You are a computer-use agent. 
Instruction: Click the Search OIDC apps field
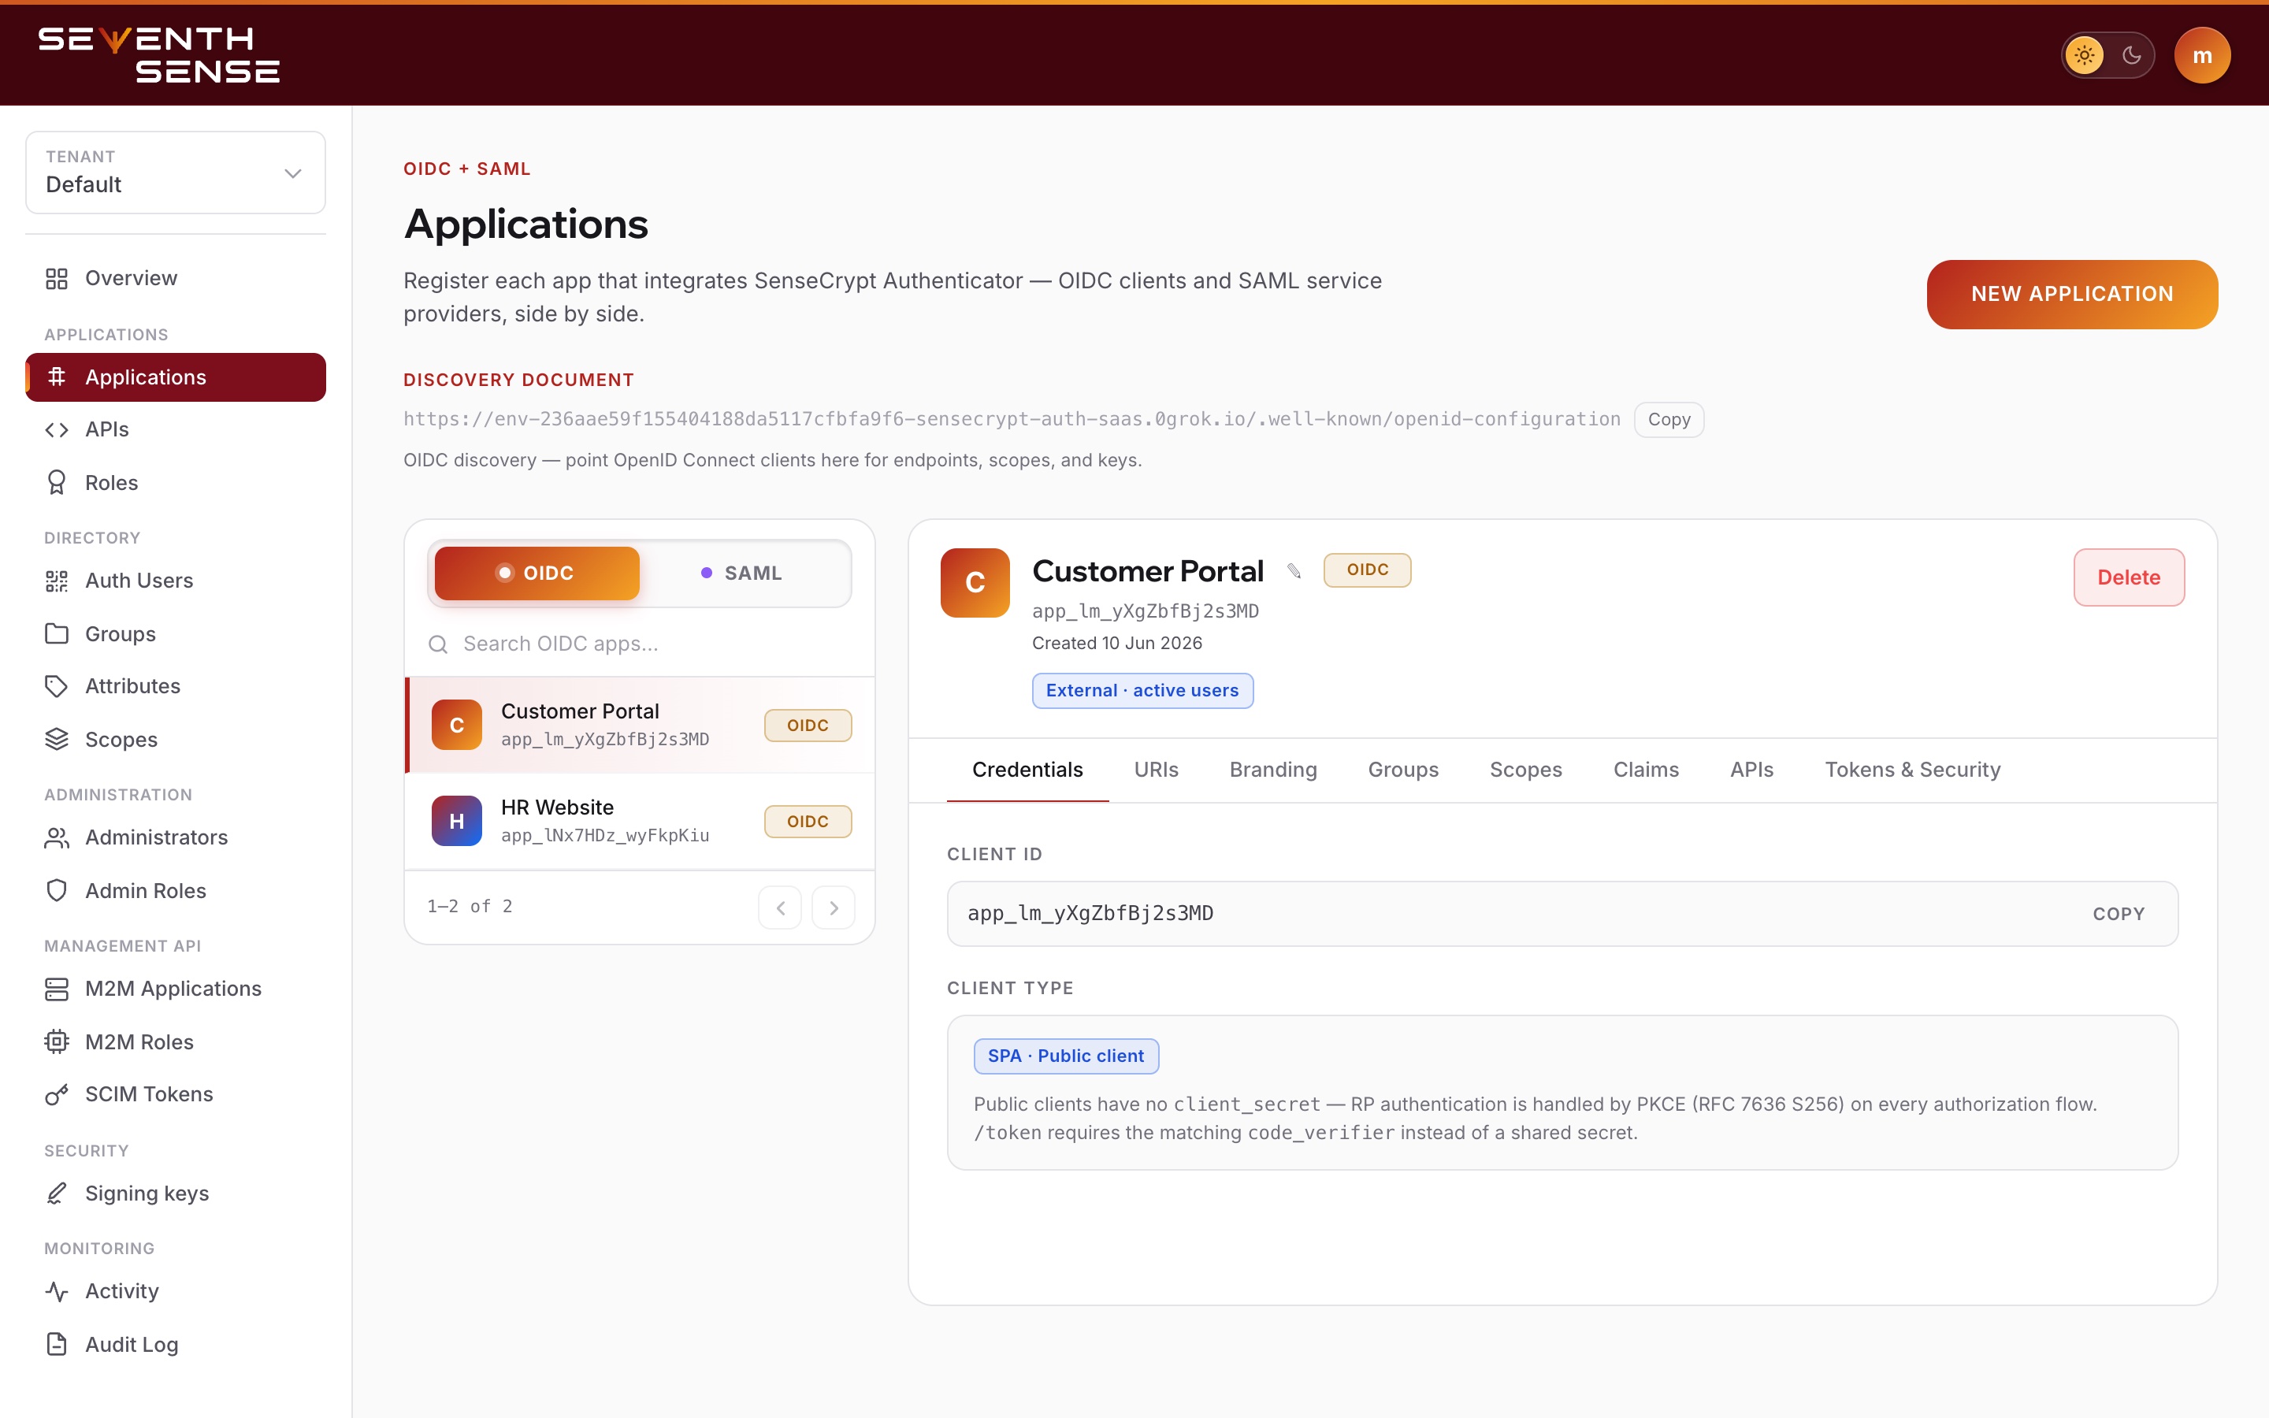tap(640, 644)
